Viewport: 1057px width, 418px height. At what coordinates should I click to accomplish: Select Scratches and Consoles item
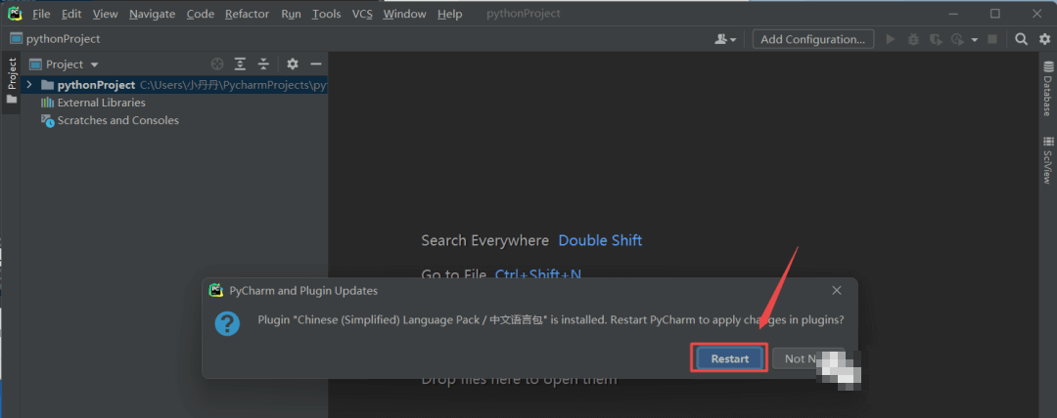coord(117,120)
